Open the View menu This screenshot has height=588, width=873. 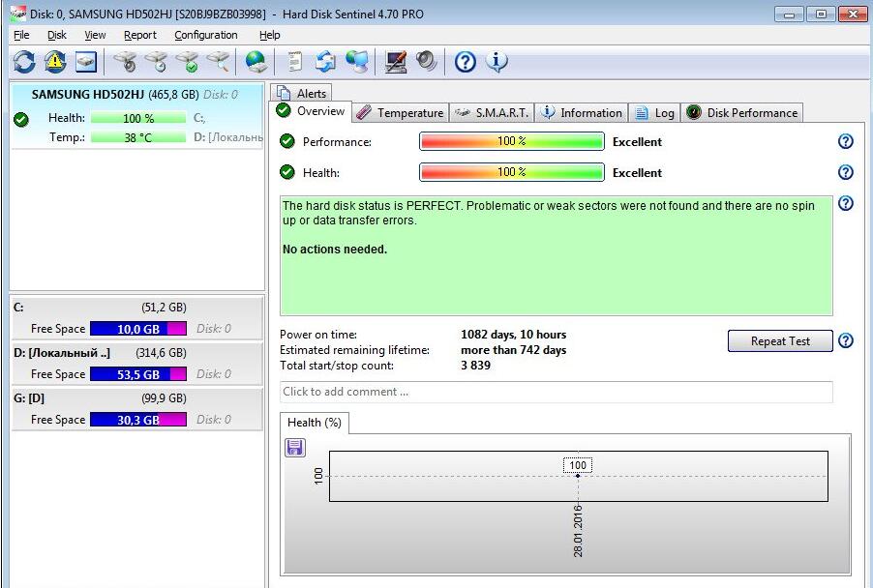click(95, 35)
